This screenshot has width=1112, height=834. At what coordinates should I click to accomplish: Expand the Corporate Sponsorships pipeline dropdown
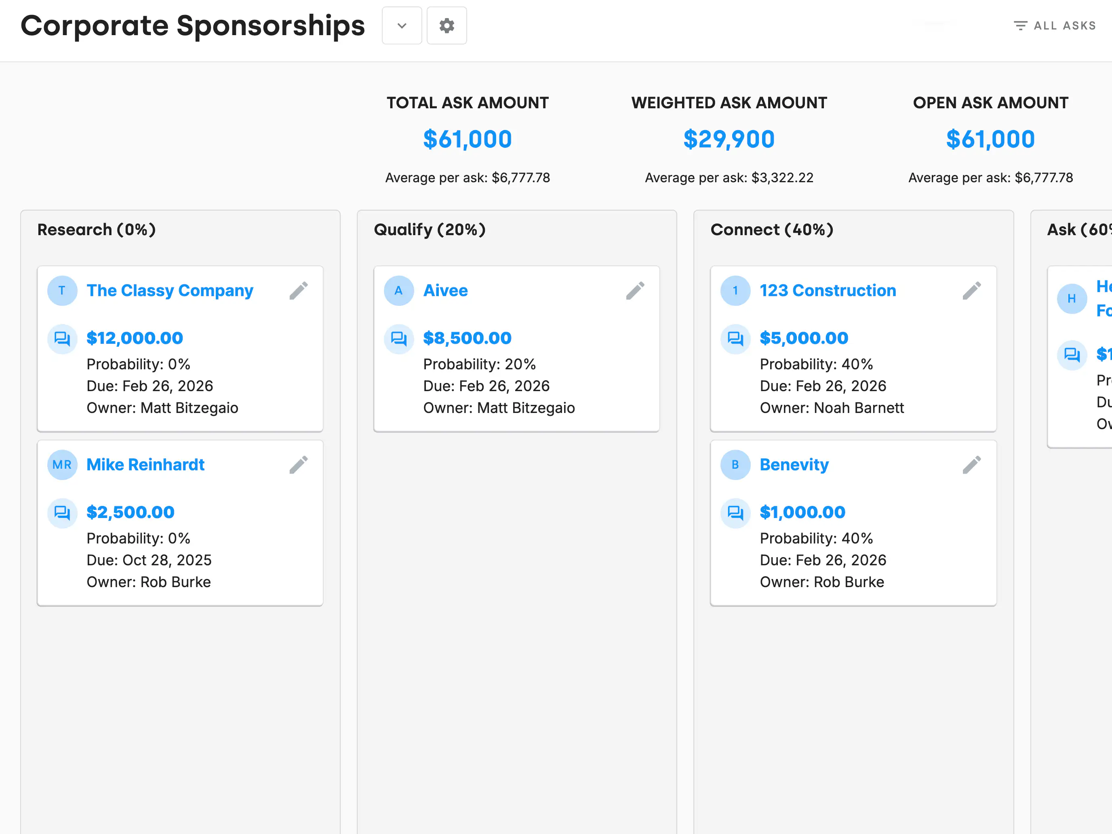402,25
